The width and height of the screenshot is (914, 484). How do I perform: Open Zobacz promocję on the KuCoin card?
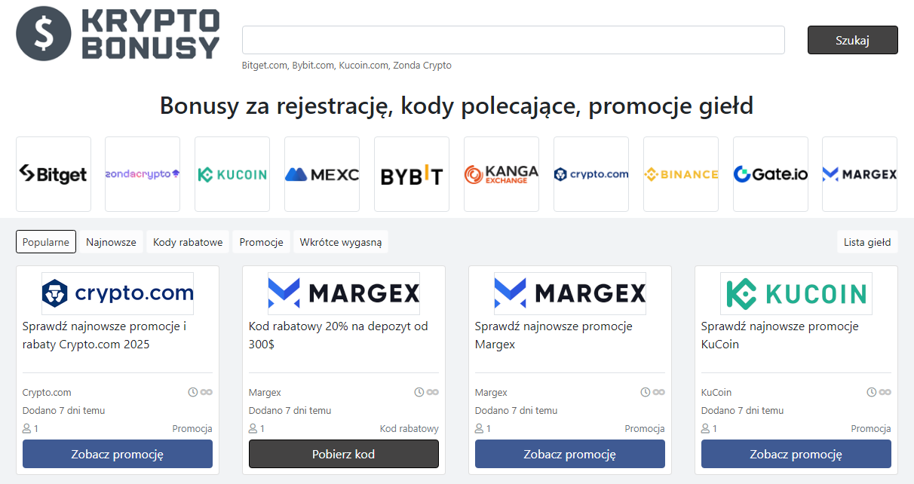(x=796, y=454)
